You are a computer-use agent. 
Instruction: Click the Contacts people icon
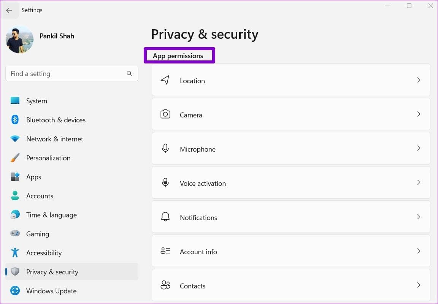[x=165, y=285]
